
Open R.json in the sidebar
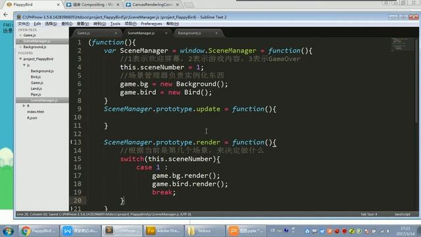click(32, 118)
